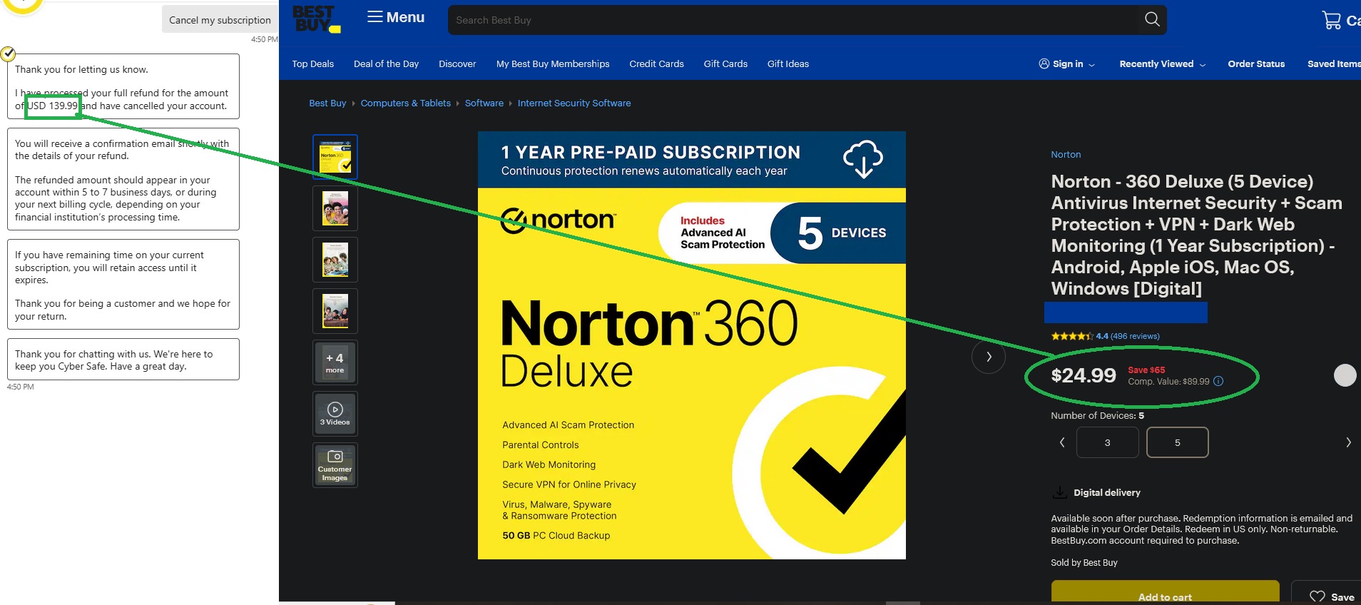Click the main Norton 360 Deluxe image
The height and width of the screenshot is (605, 1361).
[692, 345]
